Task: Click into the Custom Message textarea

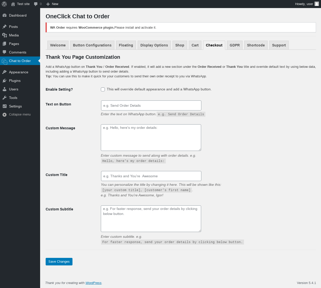Action: pyautogui.click(x=151, y=138)
